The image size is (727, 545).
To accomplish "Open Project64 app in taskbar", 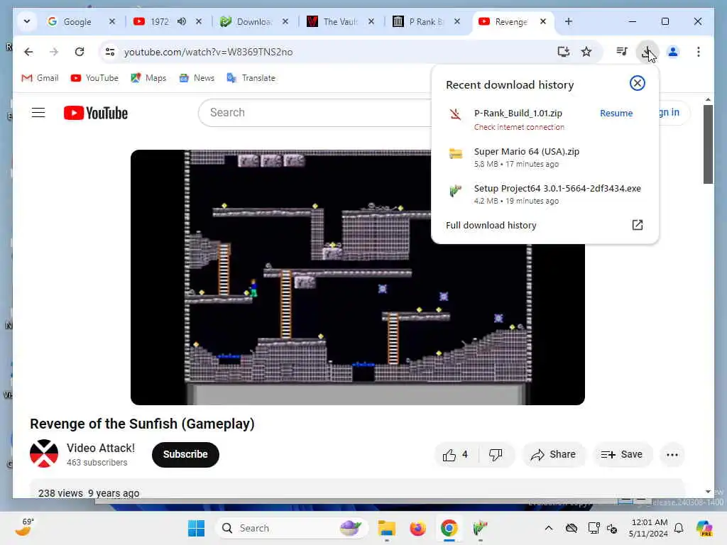I will pos(480,528).
